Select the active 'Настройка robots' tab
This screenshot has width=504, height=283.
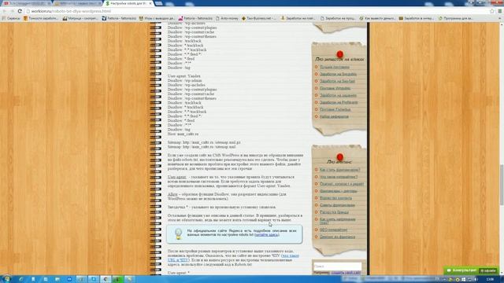(x=128, y=3)
